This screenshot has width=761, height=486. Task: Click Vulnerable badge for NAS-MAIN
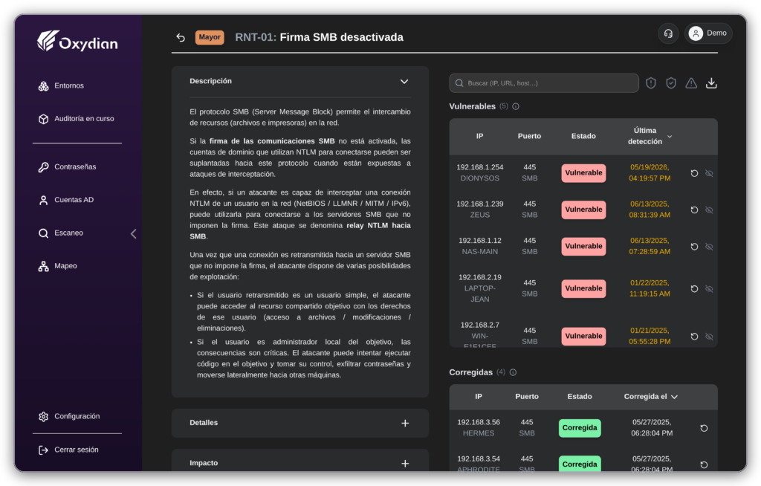click(583, 247)
